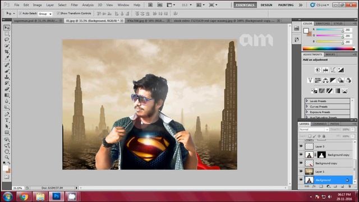Select the Blur tool

point(7,101)
